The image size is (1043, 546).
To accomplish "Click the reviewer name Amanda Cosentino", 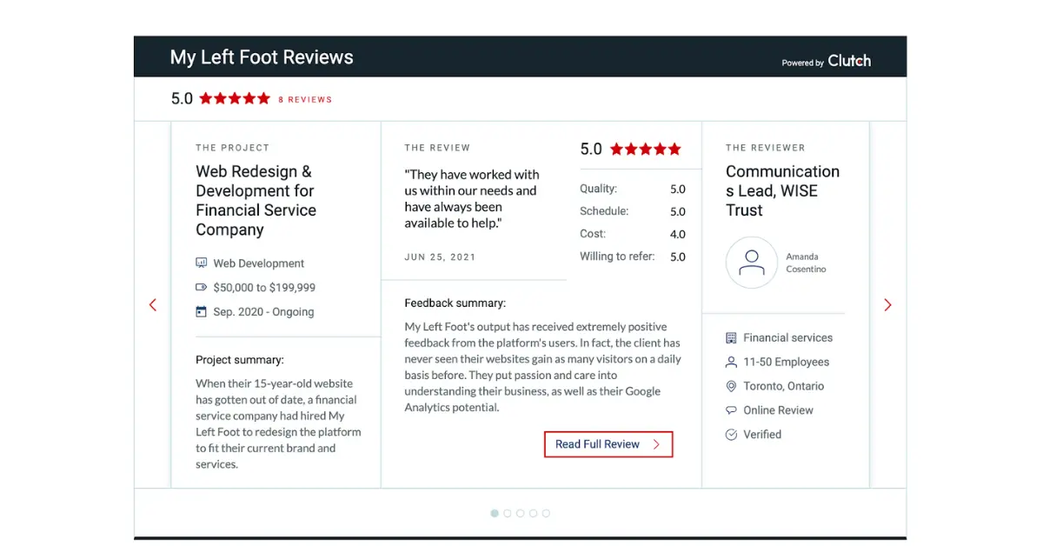I will coord(806,263).
